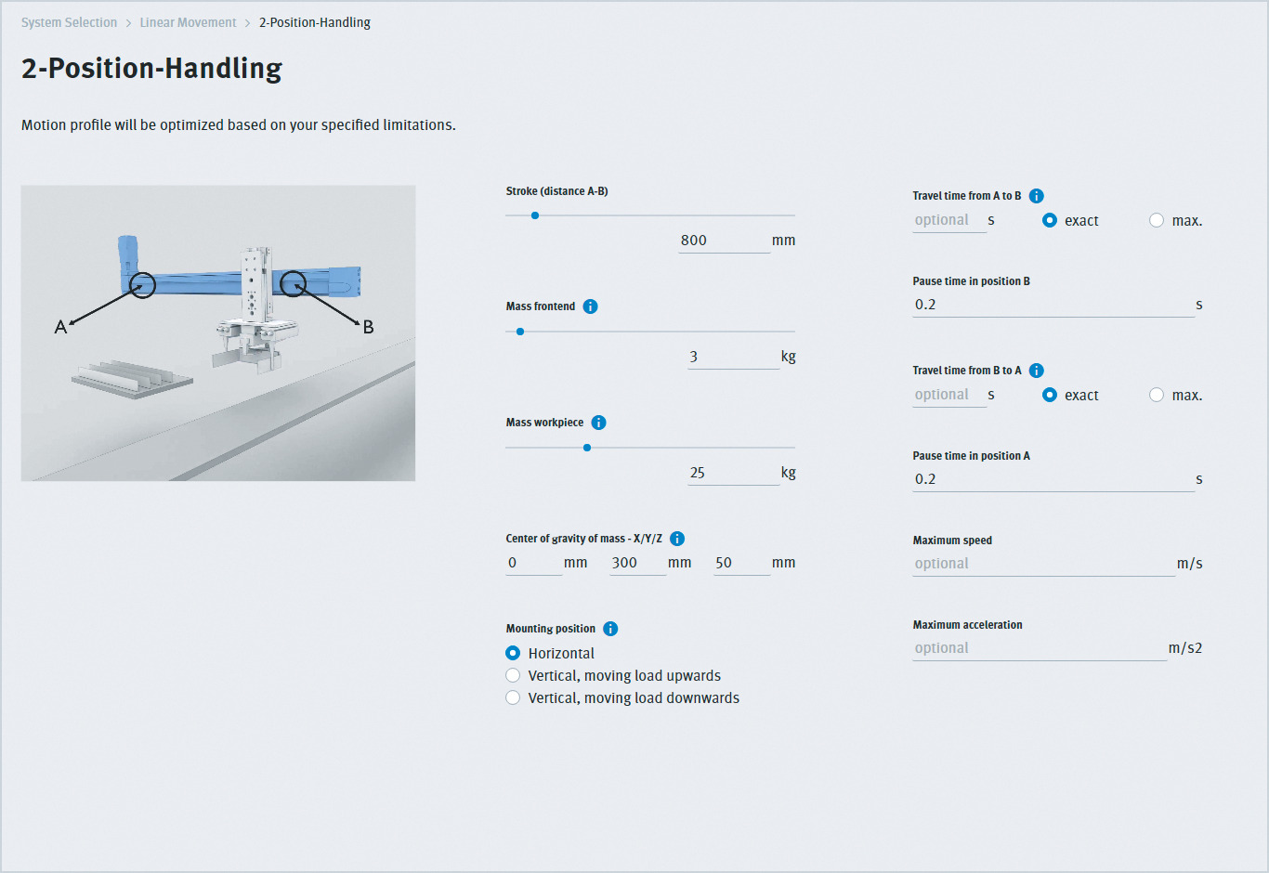The width and height of the screenshot is (1269, 873).
Task: Click center of gravity Y field showing 300
Action: click(638, 563)
